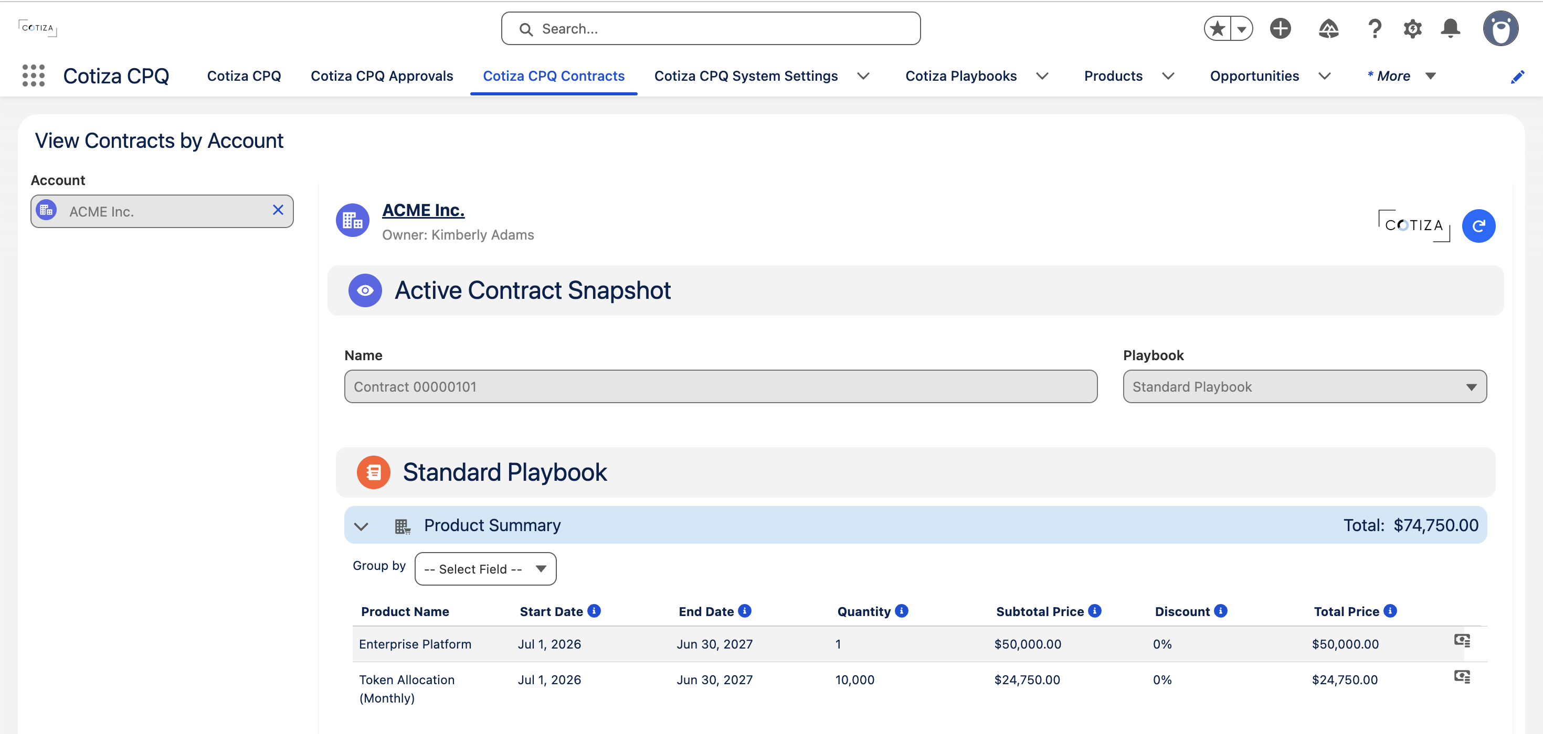
Task: Click Owner: Kimberly Adams text
Action: 458,234
